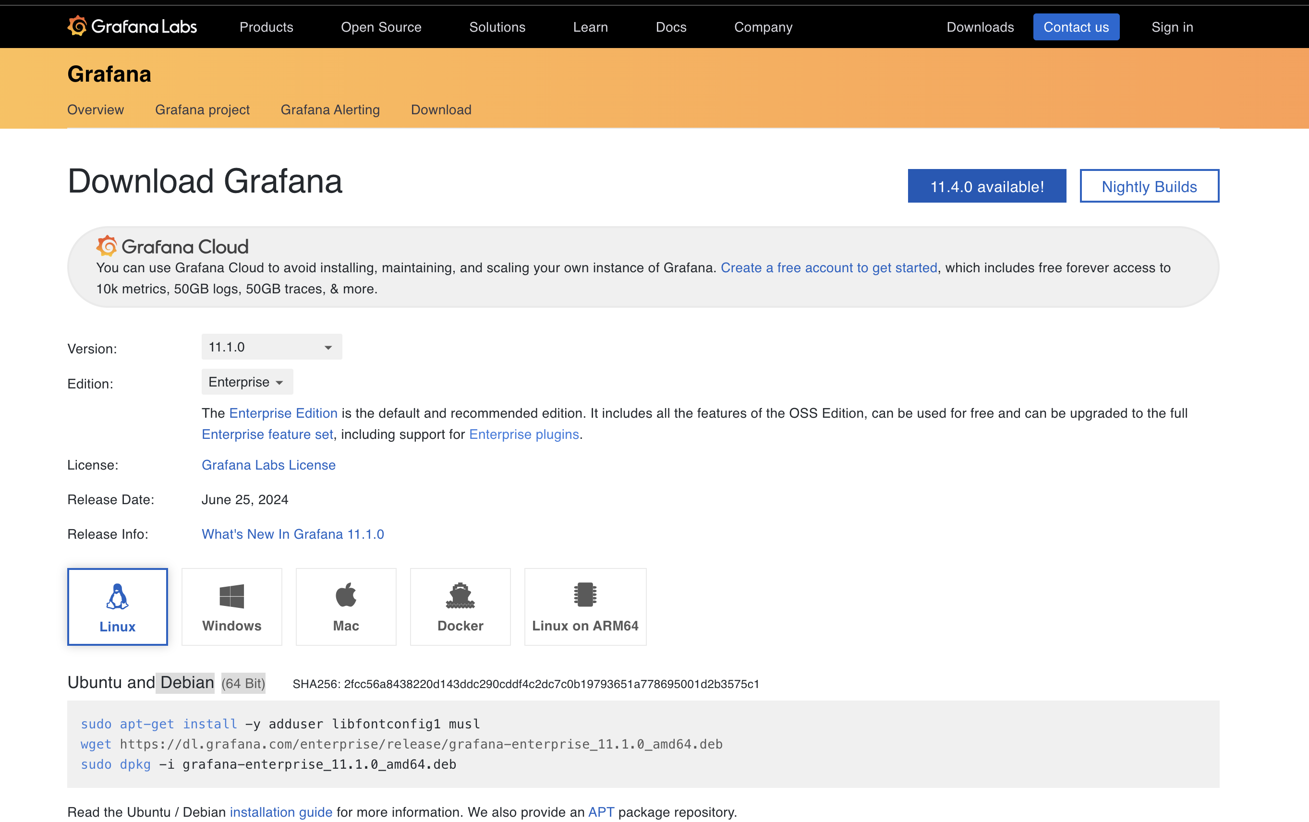1309x822 pixels.
Task: Click the 11.4.0 available button
Action: (x=987, y=186)
